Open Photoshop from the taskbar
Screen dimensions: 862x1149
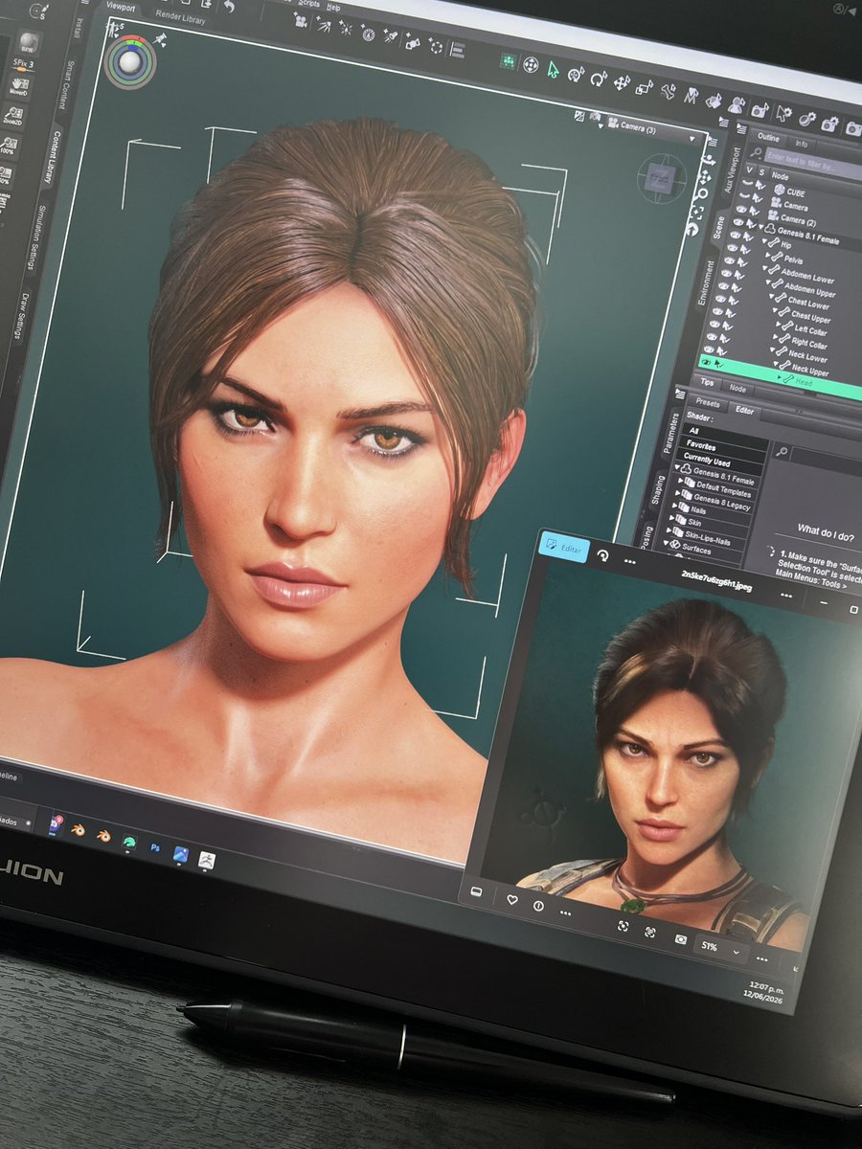pos(153,847)
